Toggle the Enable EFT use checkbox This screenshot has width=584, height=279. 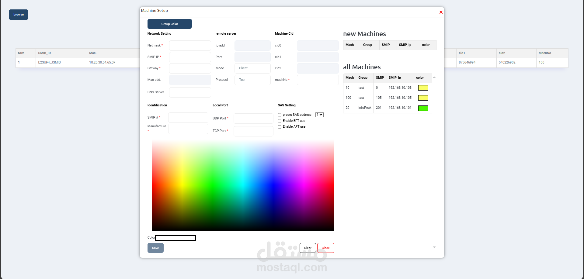click(280, 121)
